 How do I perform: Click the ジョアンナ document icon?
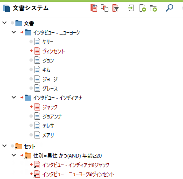coord(37,117)
